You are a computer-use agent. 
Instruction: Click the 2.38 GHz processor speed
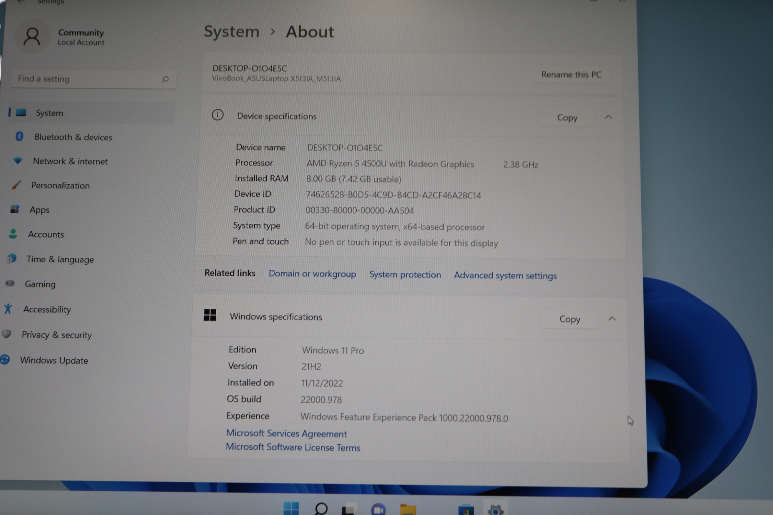click(521, 165)
